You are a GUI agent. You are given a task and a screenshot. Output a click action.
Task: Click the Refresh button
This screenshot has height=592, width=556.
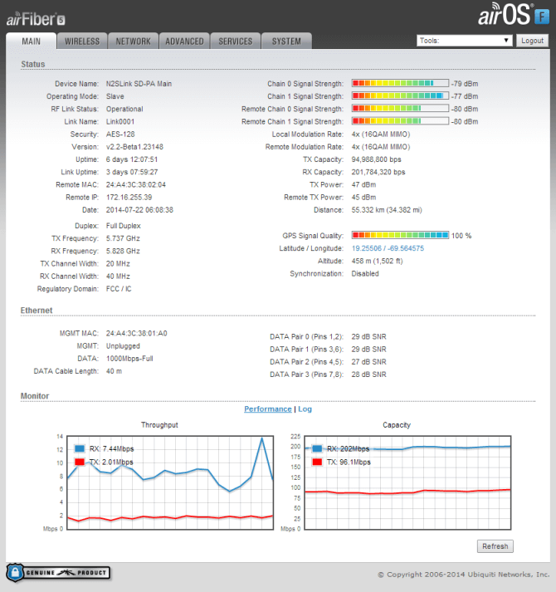coord(495,546)
